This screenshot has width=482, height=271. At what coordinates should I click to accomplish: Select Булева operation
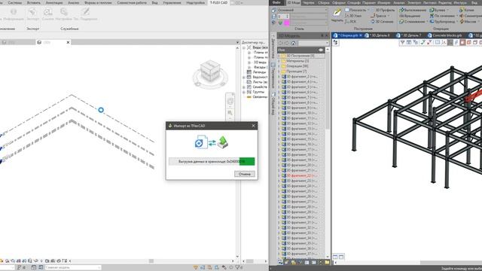[x=437, y=10]
